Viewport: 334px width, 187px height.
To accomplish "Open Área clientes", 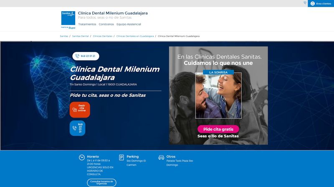I will click(x=321, y=4).
